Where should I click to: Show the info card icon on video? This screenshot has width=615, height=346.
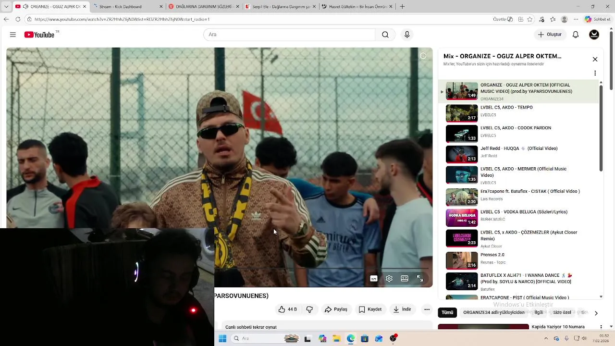point(423,56)
